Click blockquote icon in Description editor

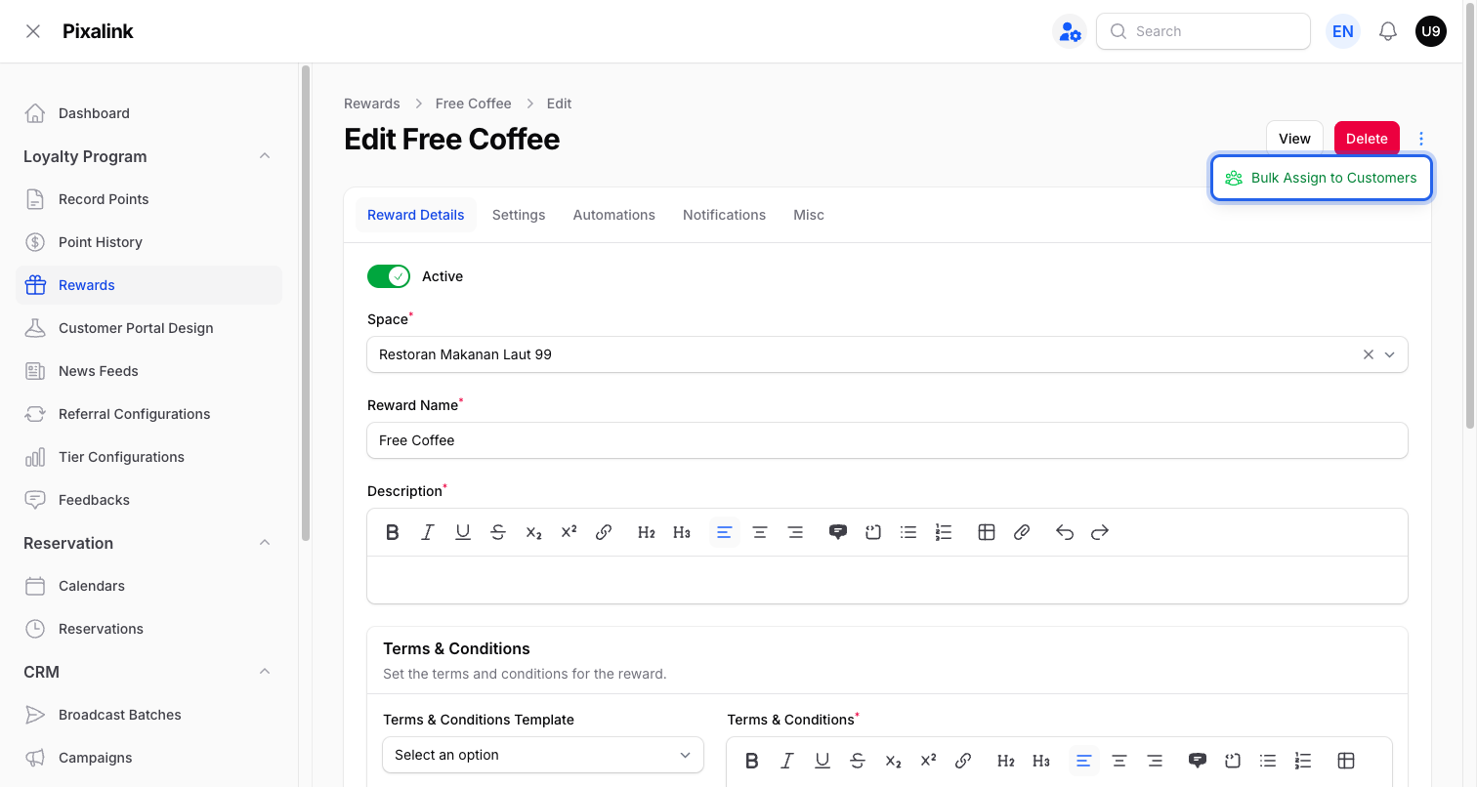click(838, 532)
